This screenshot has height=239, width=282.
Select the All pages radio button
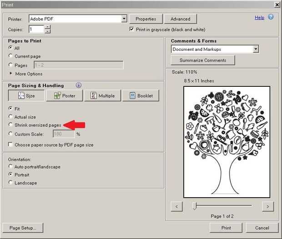(10, 48)
